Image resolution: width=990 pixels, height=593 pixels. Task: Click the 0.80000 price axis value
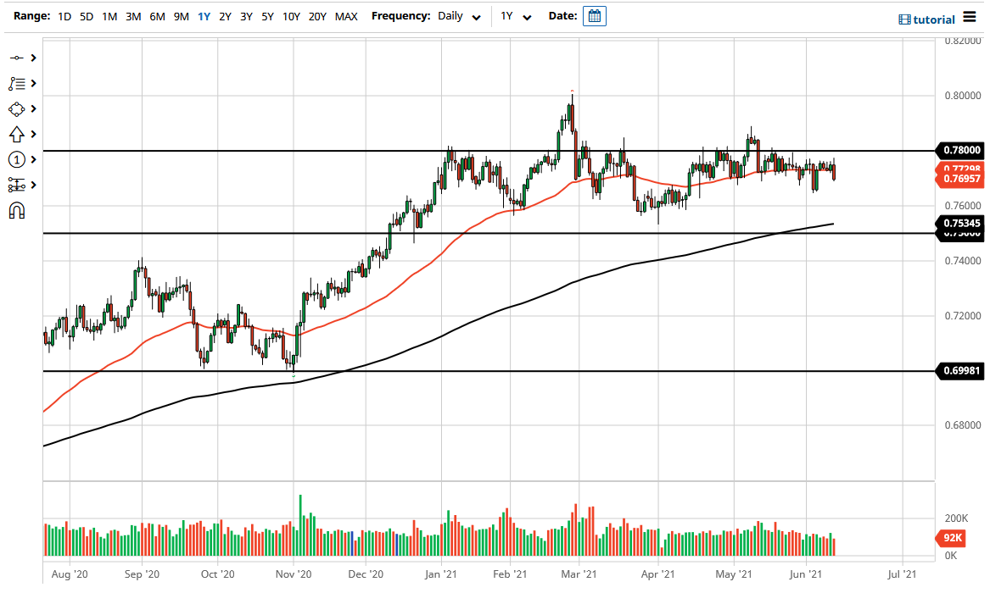[963, 96]
